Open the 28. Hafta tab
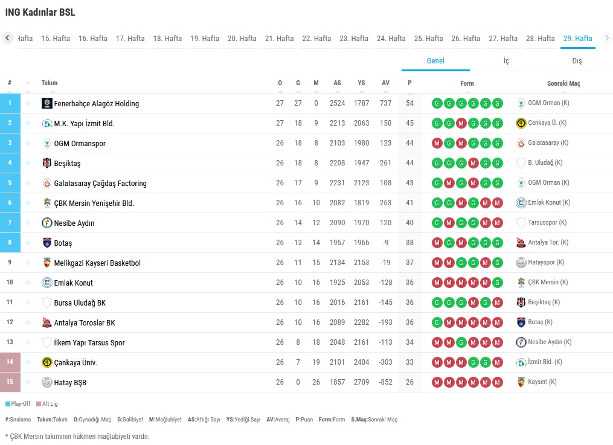Viewport: 613px width, 445px height. point(541,39)
